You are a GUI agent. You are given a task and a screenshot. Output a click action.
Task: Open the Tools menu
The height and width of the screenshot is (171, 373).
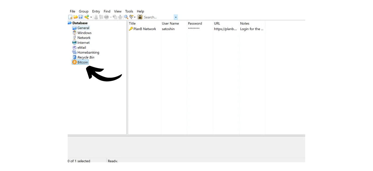click(x=129, y=11)
